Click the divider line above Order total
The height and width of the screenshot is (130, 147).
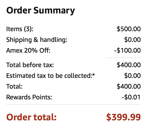pos(73,104)
